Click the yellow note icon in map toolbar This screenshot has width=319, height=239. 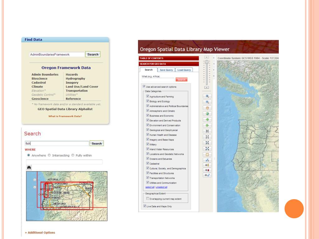coord(207,155)
